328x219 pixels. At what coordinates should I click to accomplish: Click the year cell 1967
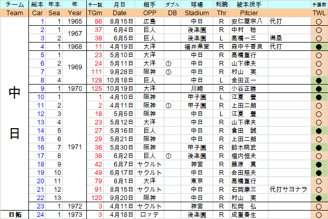(x=75, y=34)
